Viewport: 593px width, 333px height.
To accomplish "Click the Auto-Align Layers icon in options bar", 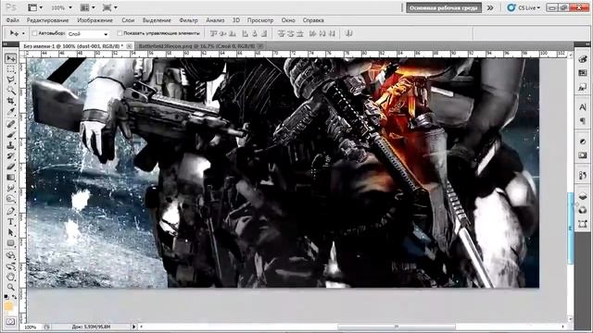I will pos(348,33).
